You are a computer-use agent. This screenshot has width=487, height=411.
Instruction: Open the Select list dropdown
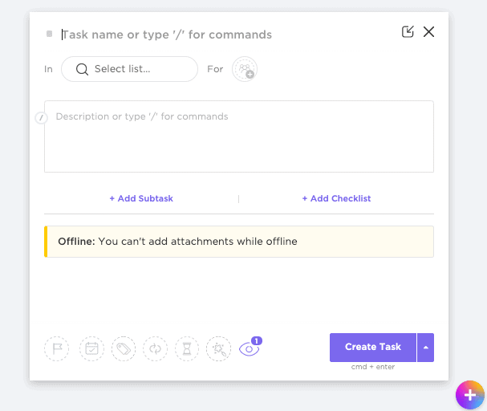pyautogui.click(x=129, y=69)
